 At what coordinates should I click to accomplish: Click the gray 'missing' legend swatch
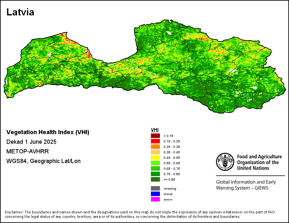[x=155, y=188]
